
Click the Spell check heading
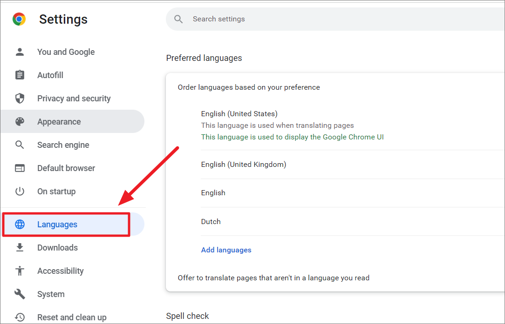point(187,316)
